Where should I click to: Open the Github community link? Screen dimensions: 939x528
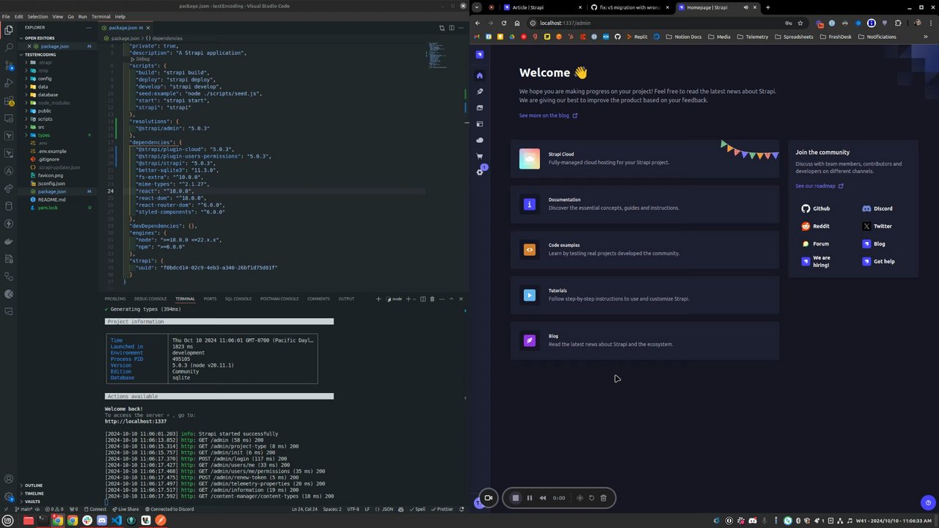click(816, 208)
